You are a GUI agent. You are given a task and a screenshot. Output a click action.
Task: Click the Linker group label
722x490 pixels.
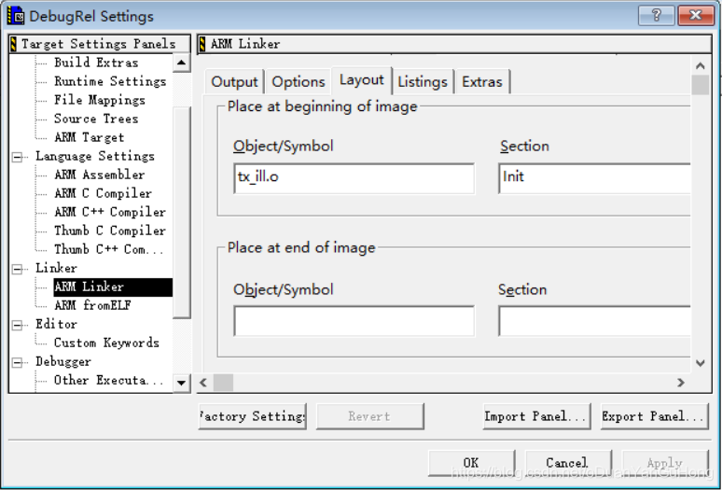[x=56, y=268]
